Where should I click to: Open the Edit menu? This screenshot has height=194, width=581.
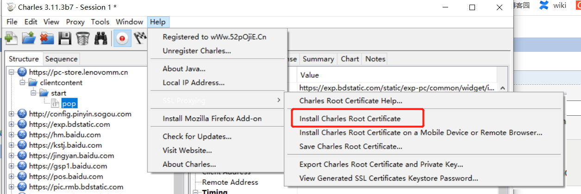point(31,22)
